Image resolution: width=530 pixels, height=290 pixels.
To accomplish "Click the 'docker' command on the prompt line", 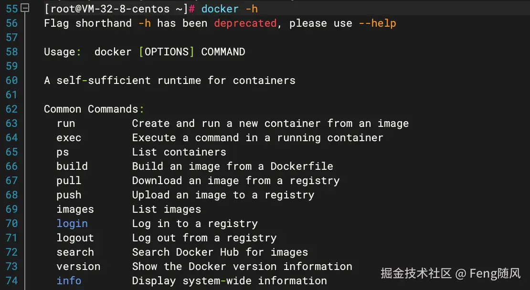I will pos(220,9).
